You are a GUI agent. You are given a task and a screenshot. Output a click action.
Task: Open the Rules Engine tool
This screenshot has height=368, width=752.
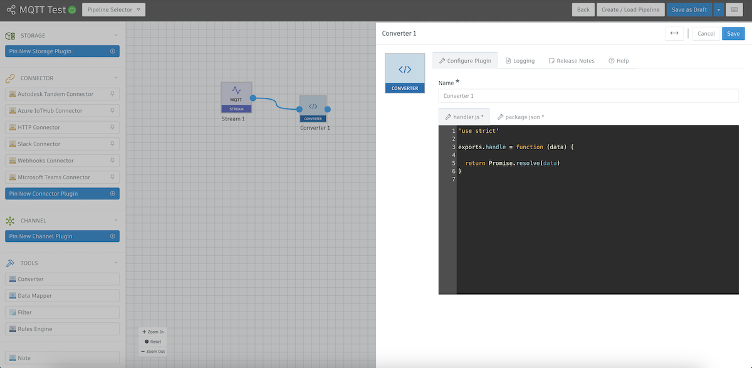pos(62,329)
